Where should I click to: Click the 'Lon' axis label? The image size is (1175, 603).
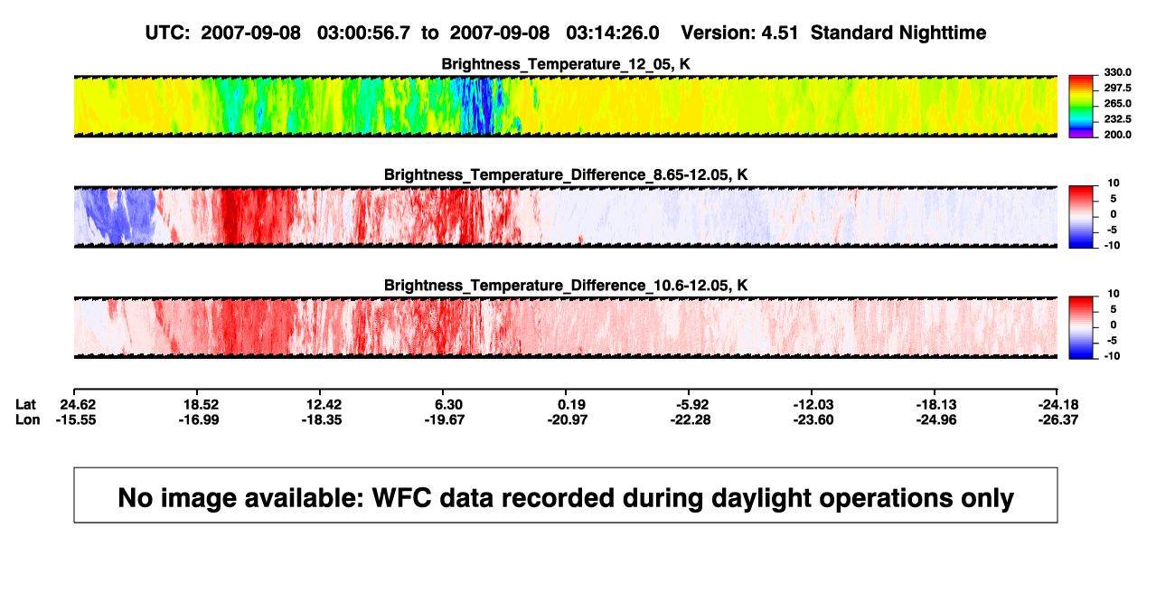[27, 419]
